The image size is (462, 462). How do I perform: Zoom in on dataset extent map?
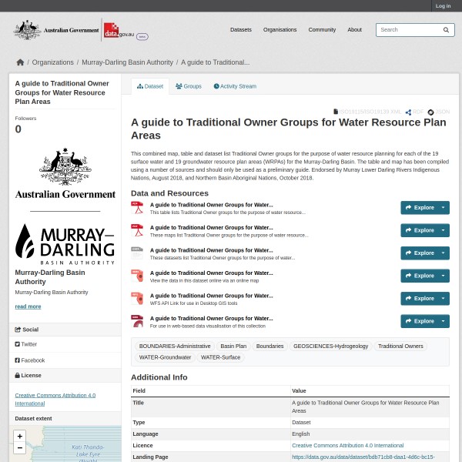[20, 436]
